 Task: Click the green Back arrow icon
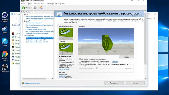tap(23, 8)
